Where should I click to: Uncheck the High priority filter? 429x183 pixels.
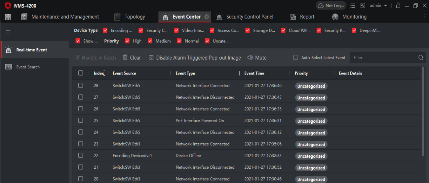tap(127, 41)
